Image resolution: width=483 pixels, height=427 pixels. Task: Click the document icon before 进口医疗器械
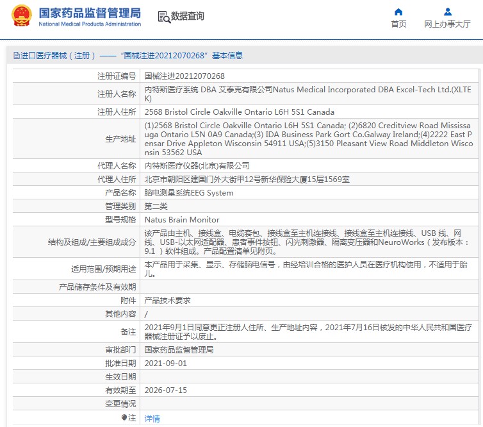pos(16,56)
